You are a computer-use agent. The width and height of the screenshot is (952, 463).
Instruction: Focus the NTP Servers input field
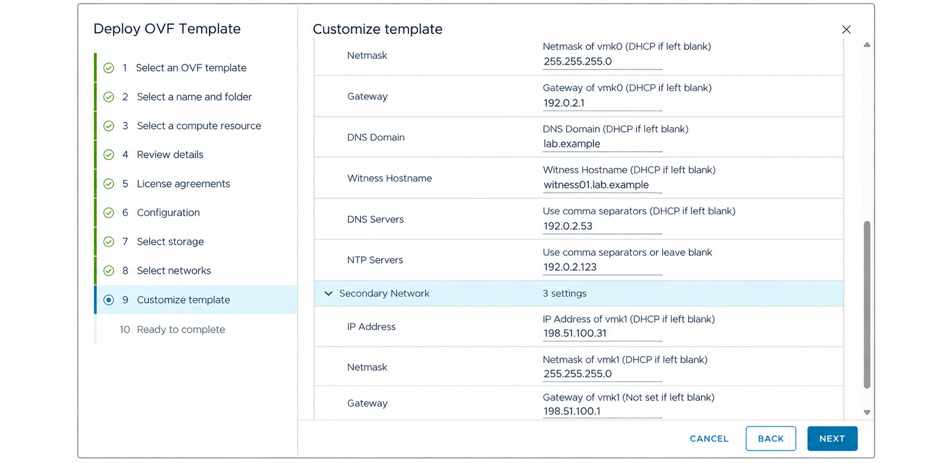click(x=603, y=267)
